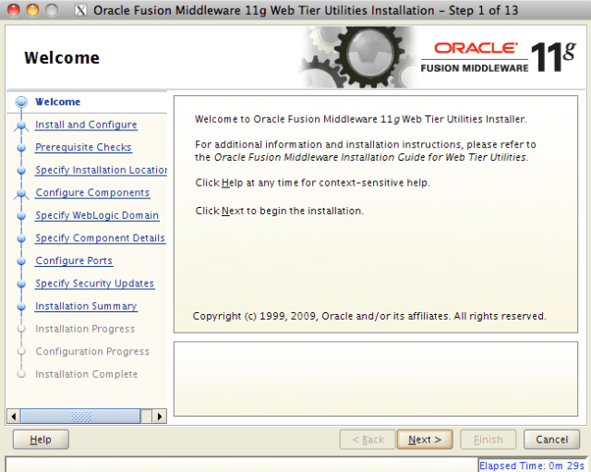Cancel the installation with the Cancel button
This screenshot has height=472, width=591.
(551, 440)
